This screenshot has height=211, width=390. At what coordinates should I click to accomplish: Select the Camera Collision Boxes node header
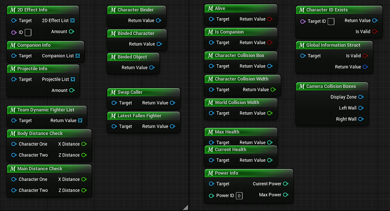(x=332, y=86)
